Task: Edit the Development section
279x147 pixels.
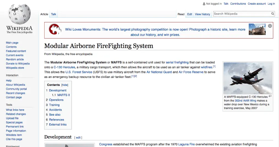Action: [78, 138]
